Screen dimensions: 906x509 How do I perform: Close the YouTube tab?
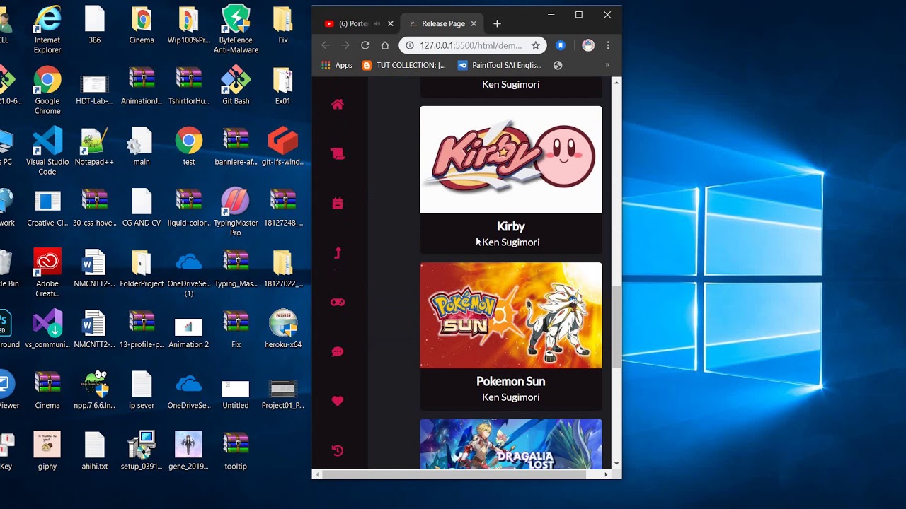pyautogui.click(x=390, y=23)
